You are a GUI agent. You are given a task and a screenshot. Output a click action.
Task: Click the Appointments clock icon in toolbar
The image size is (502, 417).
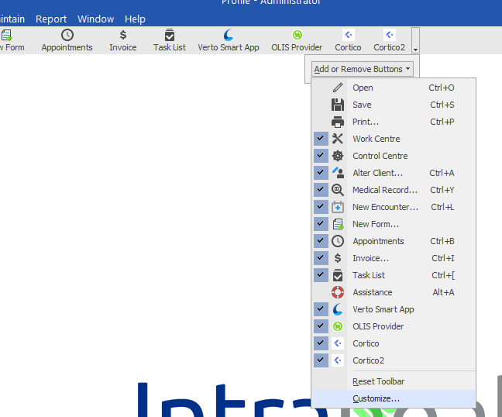[x=67, y=35]
